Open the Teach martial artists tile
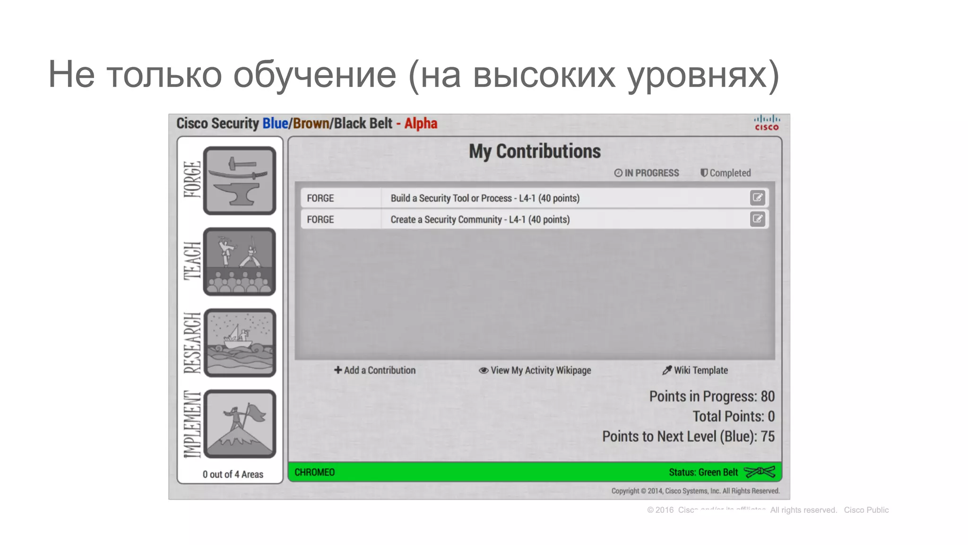Screen dimensions: 968x545 (x=240, y=262)
